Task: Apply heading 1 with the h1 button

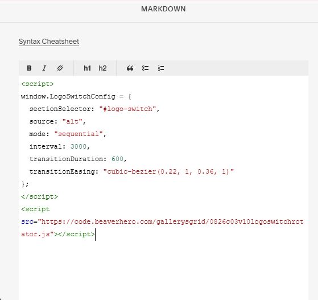Action: [x=87, y=68]
